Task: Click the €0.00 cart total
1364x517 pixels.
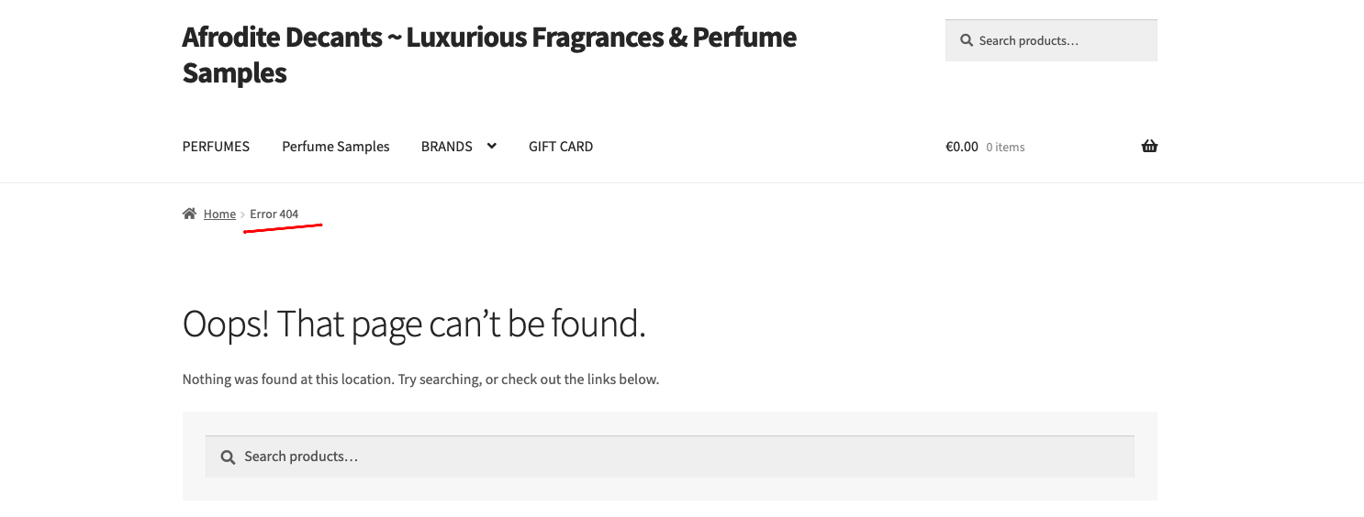Action: tap(962, 147)
